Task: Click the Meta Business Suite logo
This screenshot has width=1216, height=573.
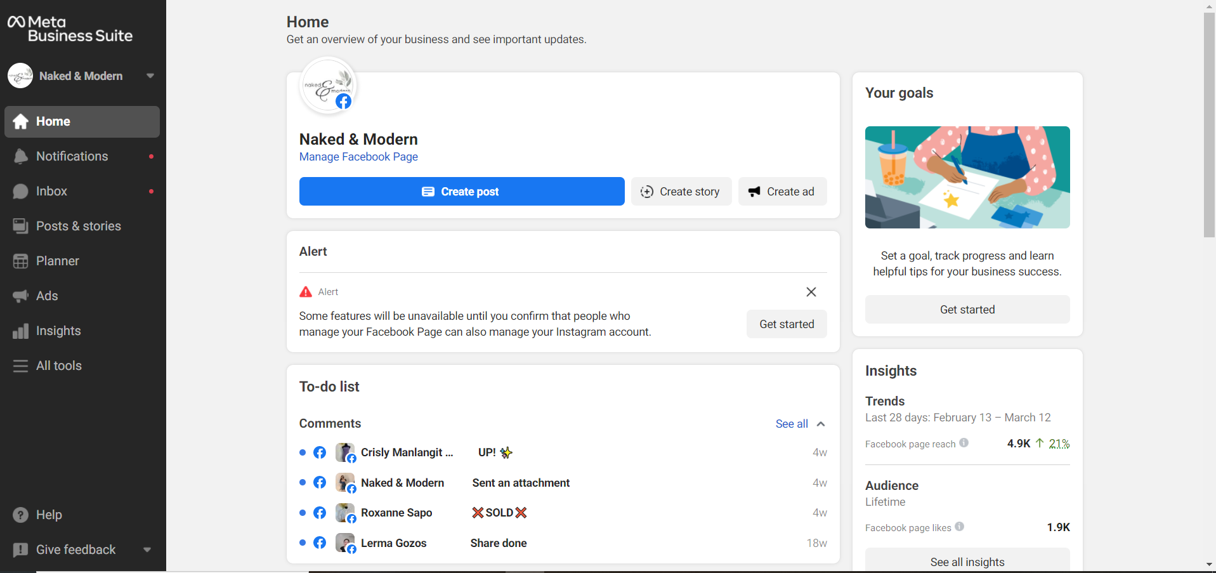Action: pos(70,29)
